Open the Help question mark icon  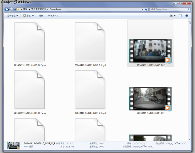[187, 16]
